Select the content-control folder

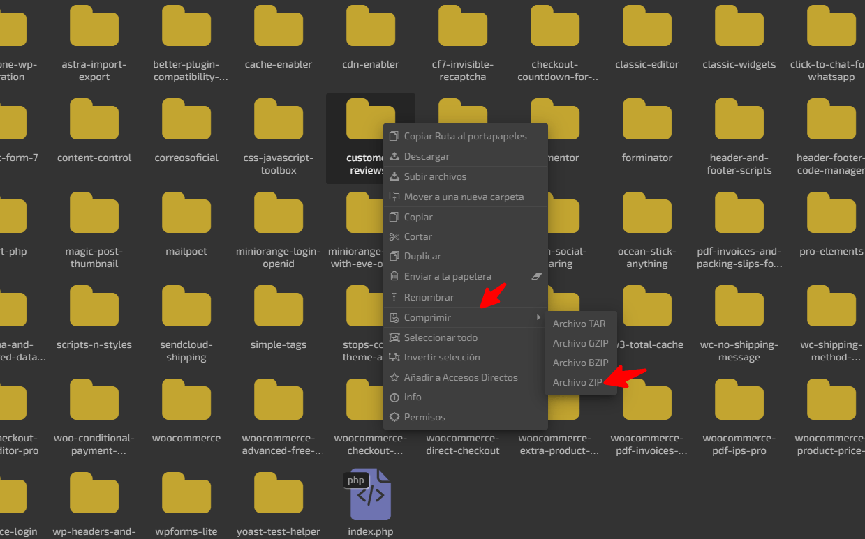click(x=94, y=131)
